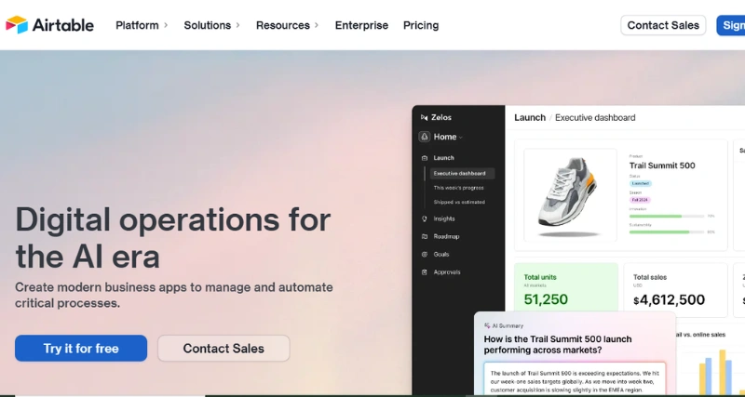
Task: Open Insights via its lightbulb icon
Action: [425, 218]
